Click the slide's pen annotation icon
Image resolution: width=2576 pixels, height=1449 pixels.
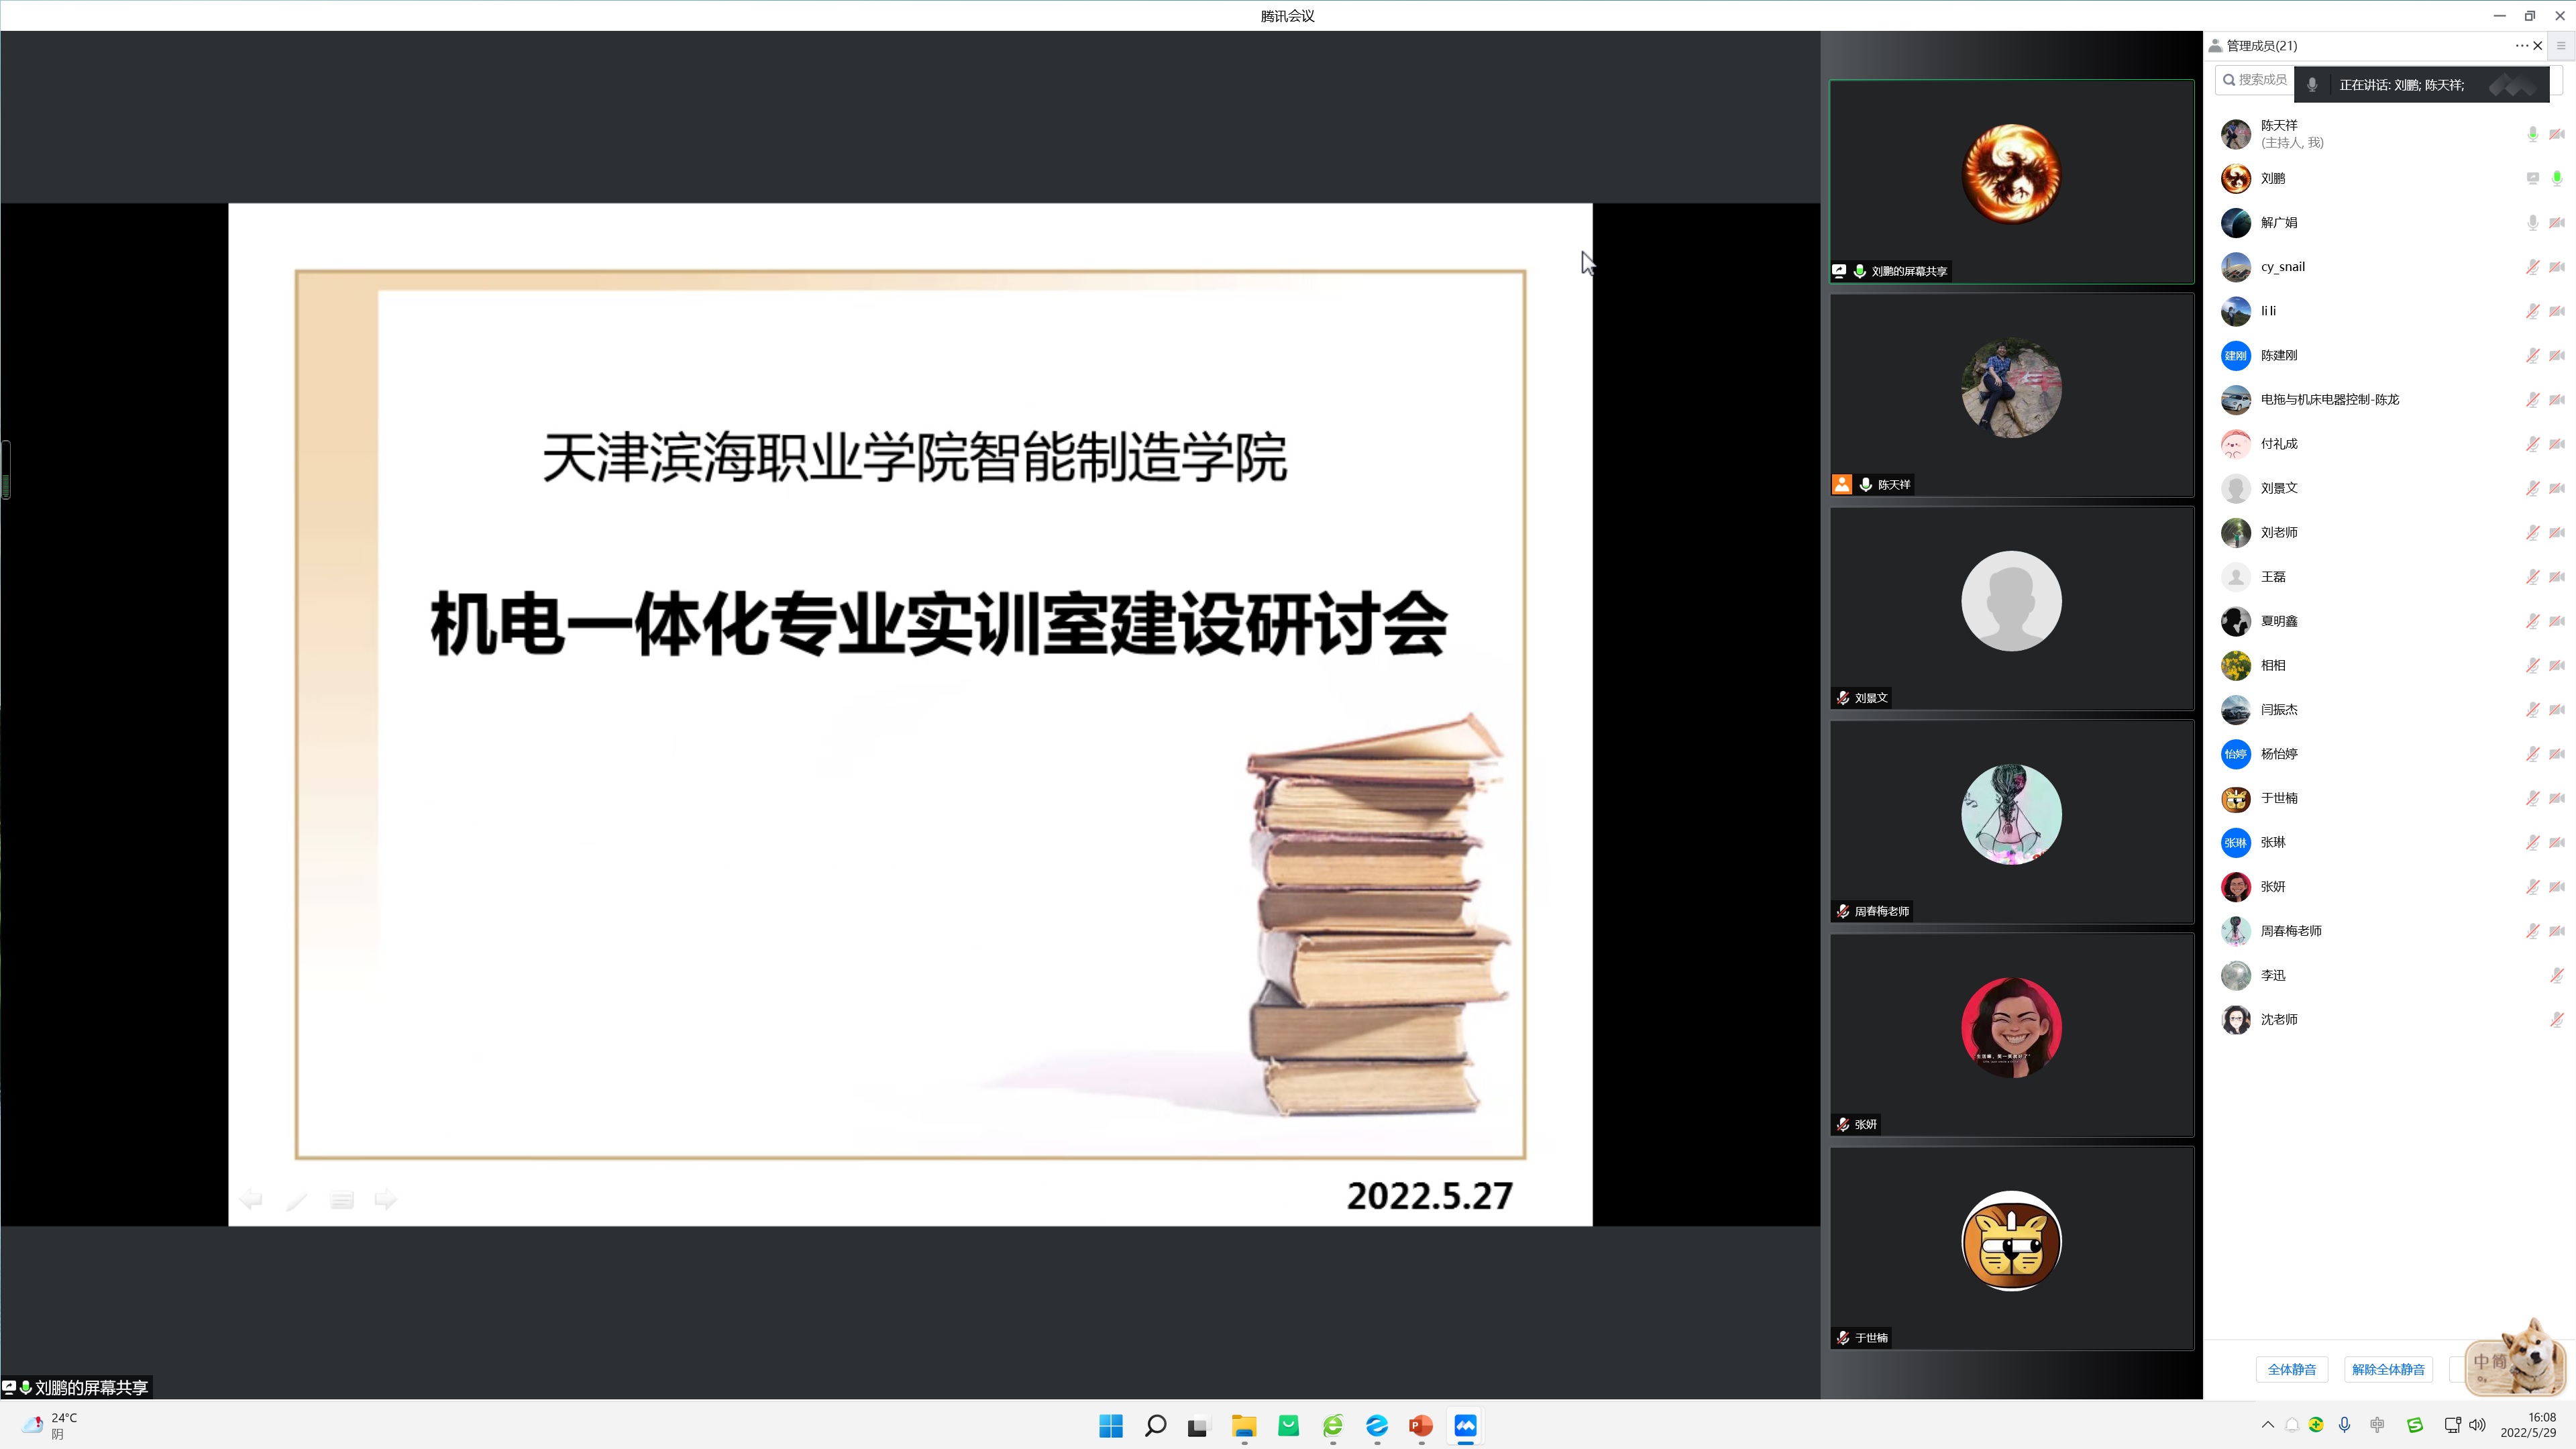(296, 1200)
